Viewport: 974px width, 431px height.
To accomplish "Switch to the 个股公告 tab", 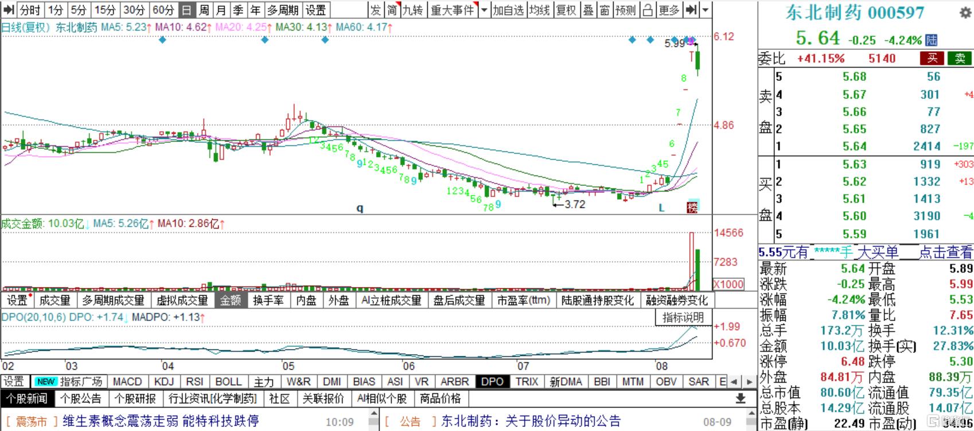I will [x=81, y=398].
